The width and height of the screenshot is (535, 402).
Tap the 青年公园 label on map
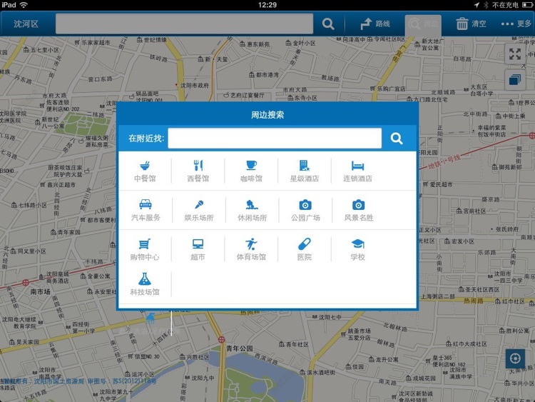pos(240,348)
